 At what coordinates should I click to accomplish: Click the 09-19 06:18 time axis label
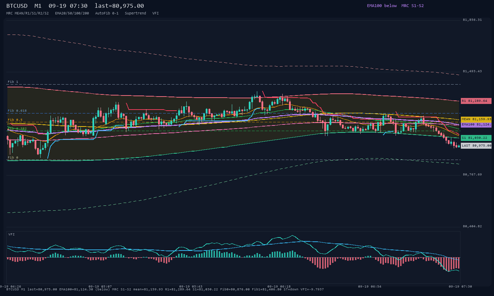tap(279, 286)
